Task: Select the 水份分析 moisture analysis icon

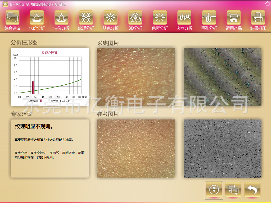Action: point(37,18)
